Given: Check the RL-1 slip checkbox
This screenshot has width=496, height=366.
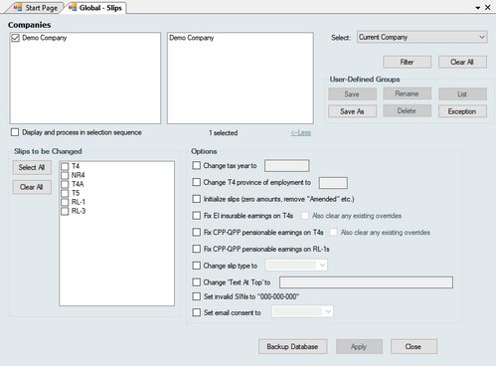Looking at the screenshot, I should tap(65, 202).
